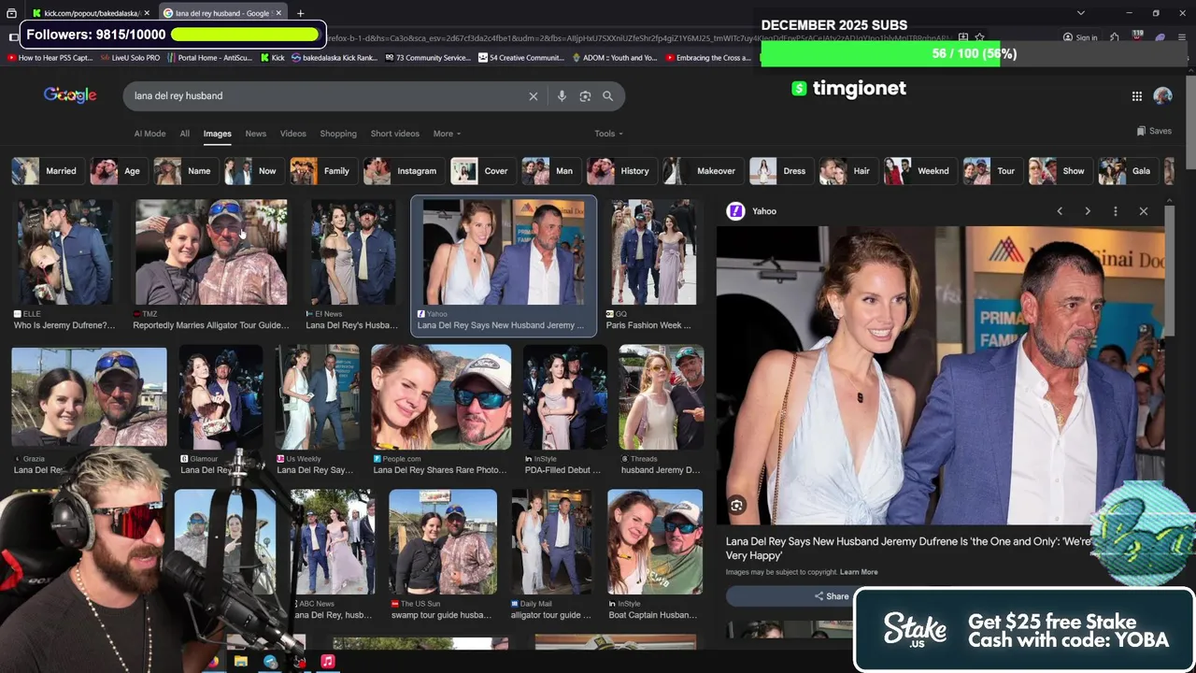Image resolution: width=1196 pixels, height=673 pixels.
Task: Switch to the News tab
Action: (x=256, y=134)
